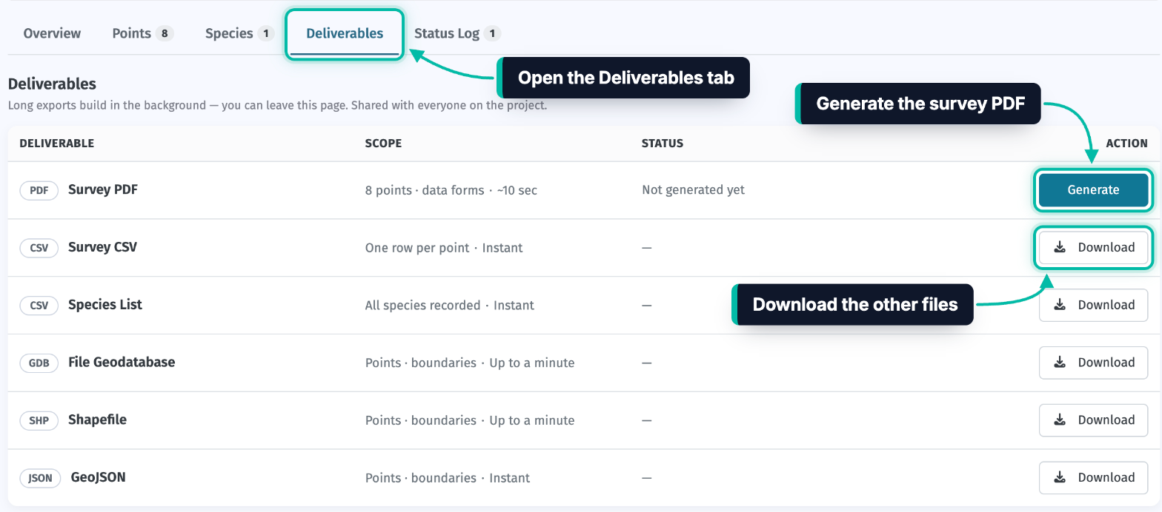Click the download icon in Shapefile row
This screenshot has height=512, width=1162.
click(1060, 420)
